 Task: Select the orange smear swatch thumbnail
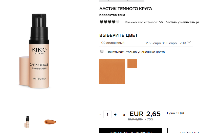click(x=50, y=122)
